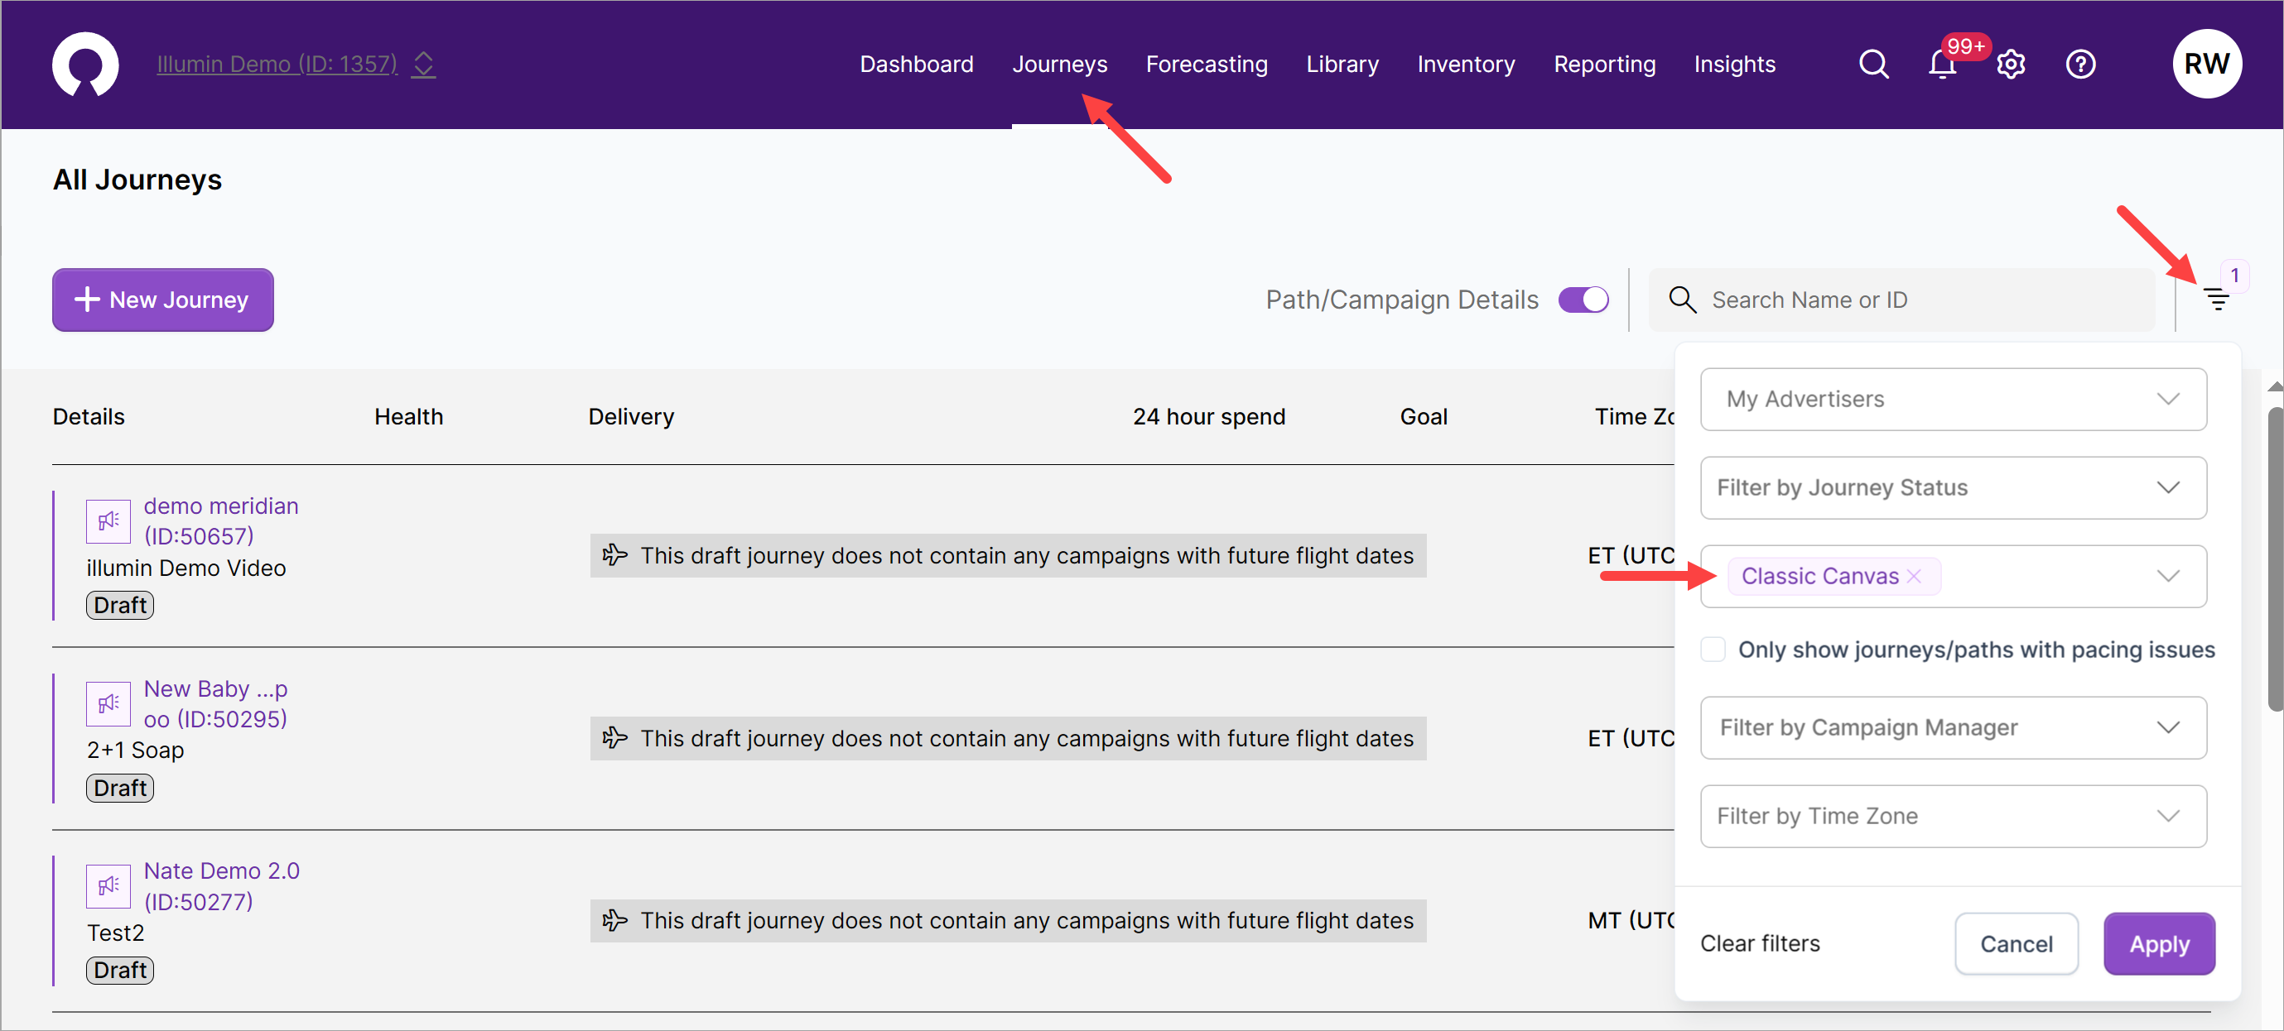The width and height of the screenshot is (2284, 1031).
Task: Go to the Forecasting tab
Action: (1206, 64)
